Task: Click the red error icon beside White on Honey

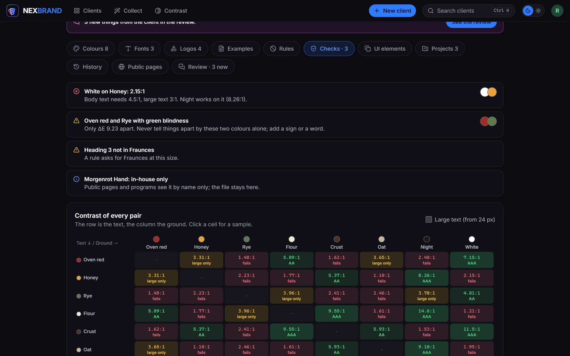Action: pyautogui.click(x=76, y=92)
